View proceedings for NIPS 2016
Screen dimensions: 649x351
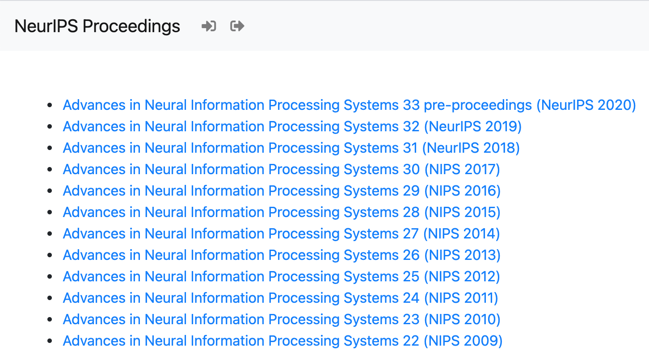[281, 191]
